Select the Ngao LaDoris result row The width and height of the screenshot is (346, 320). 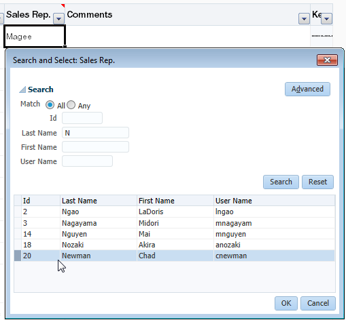(175, 212)
